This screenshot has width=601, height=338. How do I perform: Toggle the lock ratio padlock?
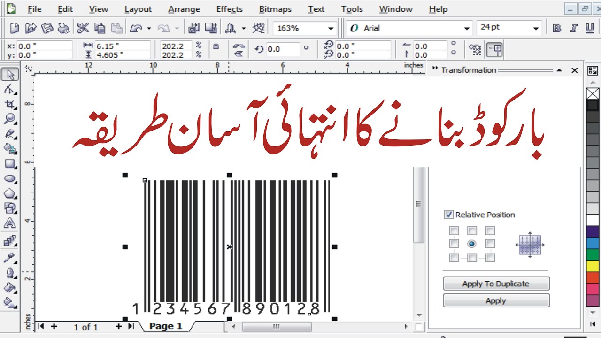pyautogui.click(x=216, y=46)
